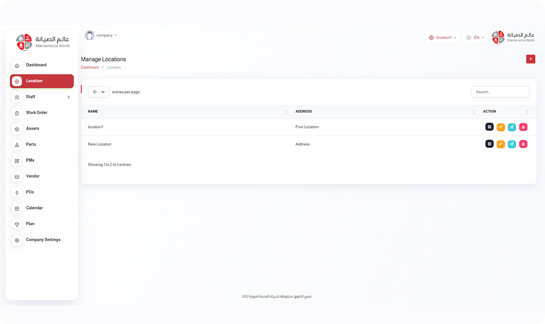Click the Calendar icon in sidebar
The height and width of the screenshot is (324, 545).
pos(17,208)
